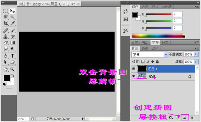This screenshot has width=201, height=122.
Task: Open the Color panel options menu
Action: [197, 7]
